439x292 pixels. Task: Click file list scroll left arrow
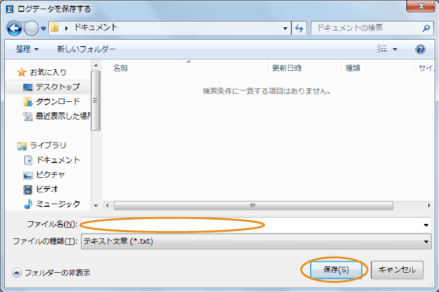point(108,206)
